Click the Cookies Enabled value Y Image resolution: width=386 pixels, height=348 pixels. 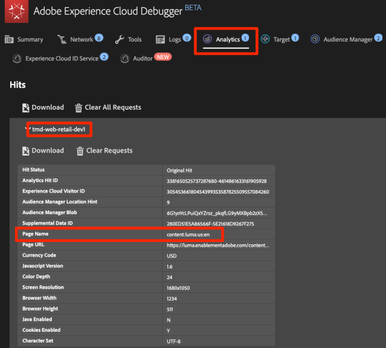(168, 331)
